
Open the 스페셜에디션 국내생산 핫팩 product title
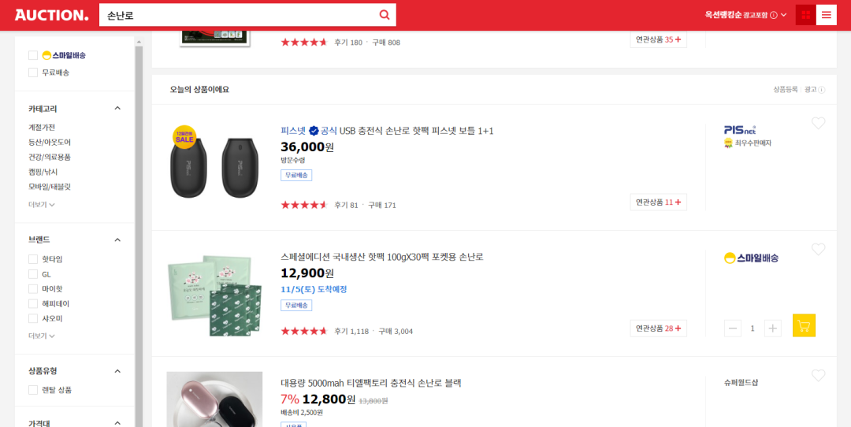[x=382, y=257]
